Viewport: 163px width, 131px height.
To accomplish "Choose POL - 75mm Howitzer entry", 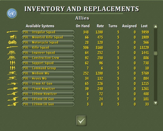I will [x=48, y=89].
